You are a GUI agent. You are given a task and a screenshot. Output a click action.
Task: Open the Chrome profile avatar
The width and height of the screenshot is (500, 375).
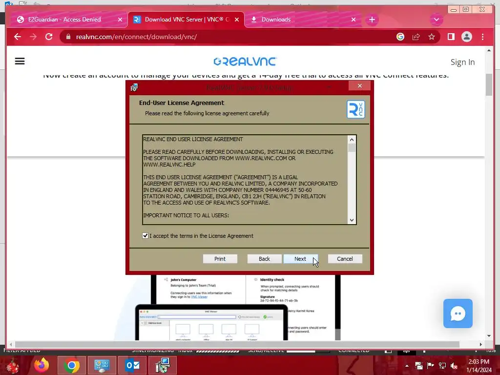[466, 37]
